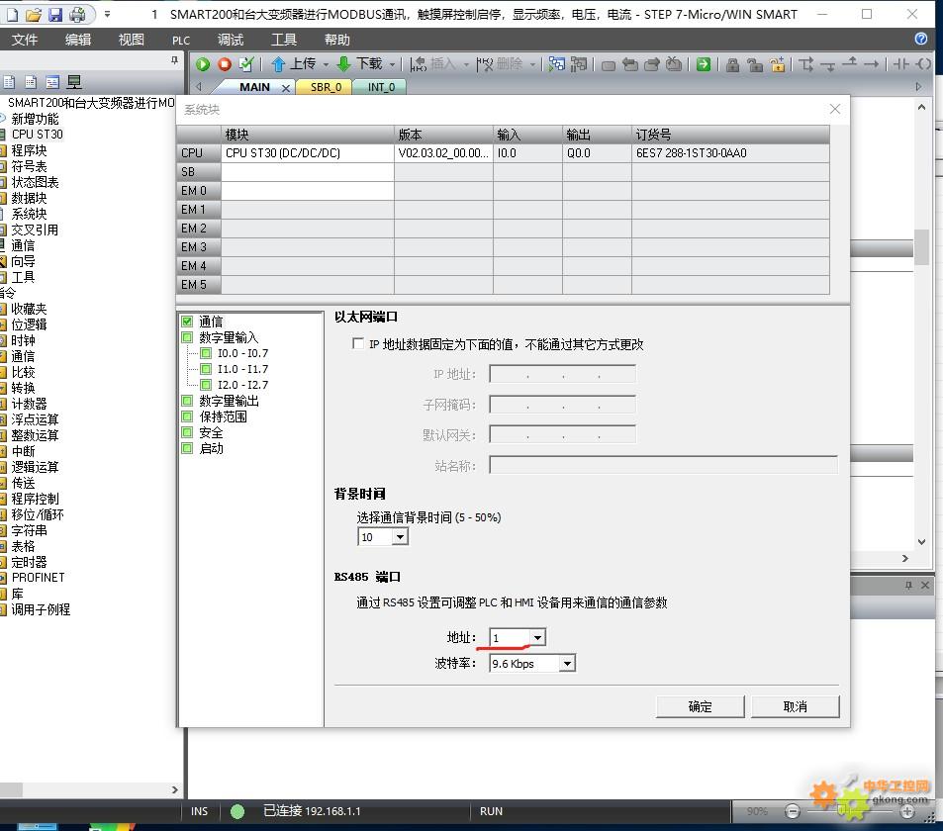Check the fixed IP address data checkbox

358,343
